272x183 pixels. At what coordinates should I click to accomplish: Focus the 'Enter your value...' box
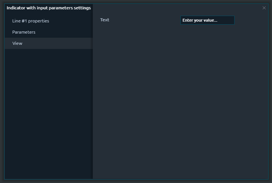(x=207, y=20)
